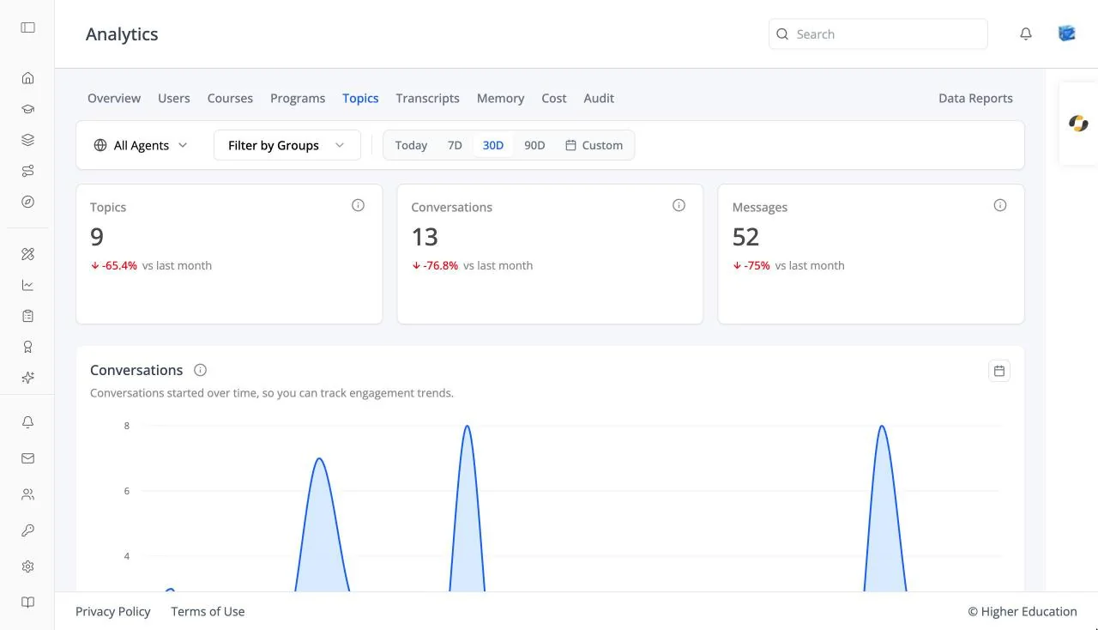Open the sparkles AI icon in sidebar
Viewport: 1098px width, 630px height.
(27, 378)
